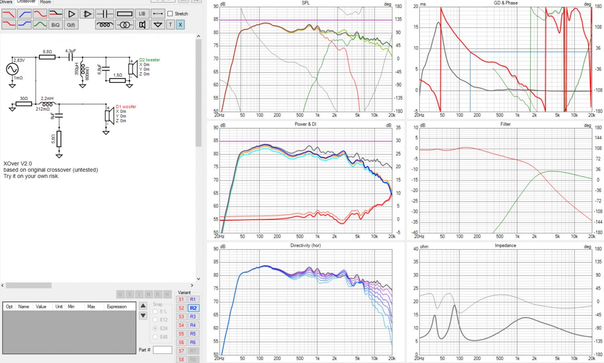Image resolution: width=604 pixels, height=363 pixels.
Task: Select the 2,2mH inductor in schematic
Action: coord(47,104)
